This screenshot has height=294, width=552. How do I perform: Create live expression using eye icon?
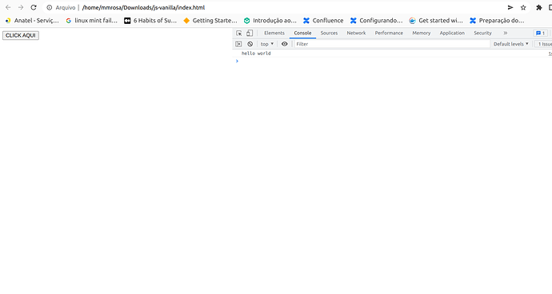pyautogui.click(x=285, y=44)
